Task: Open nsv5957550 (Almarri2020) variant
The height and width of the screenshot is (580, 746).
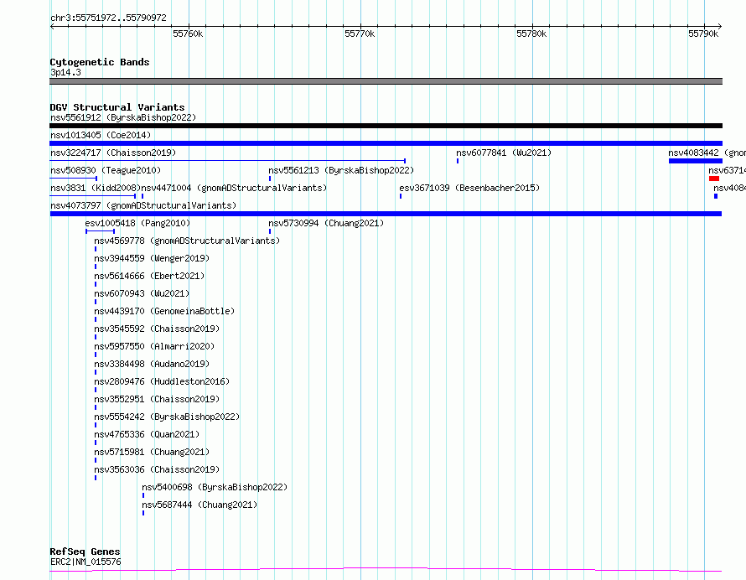Action: pyautogui.click(x=154, y=346)
